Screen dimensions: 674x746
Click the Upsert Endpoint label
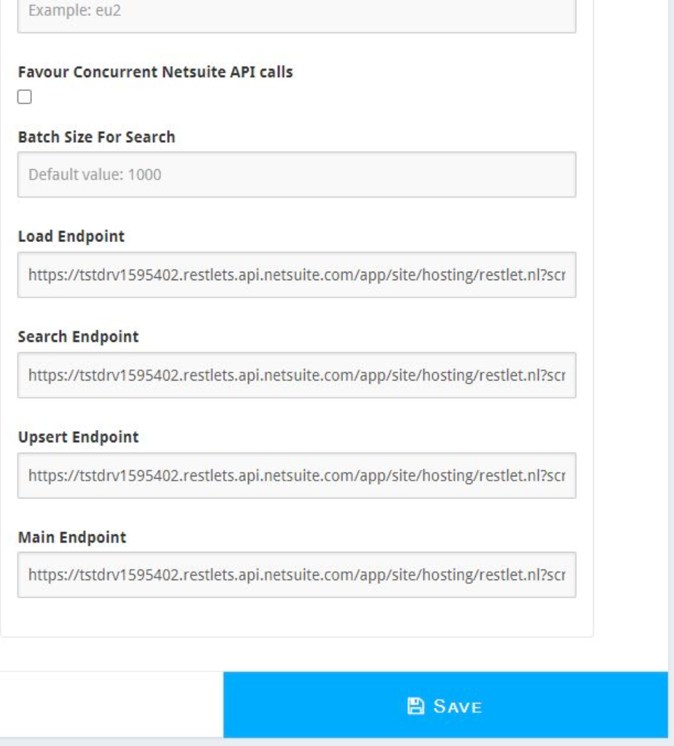pyautogui.click(x=78, y=437)
